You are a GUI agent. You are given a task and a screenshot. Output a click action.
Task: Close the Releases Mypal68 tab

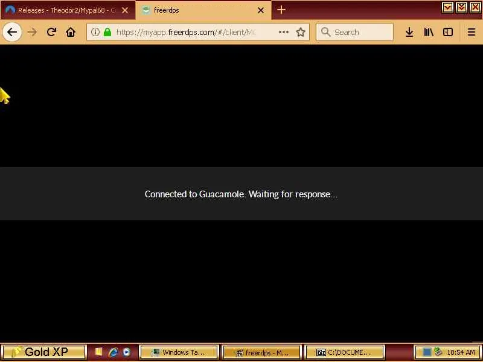pos(125,10)
